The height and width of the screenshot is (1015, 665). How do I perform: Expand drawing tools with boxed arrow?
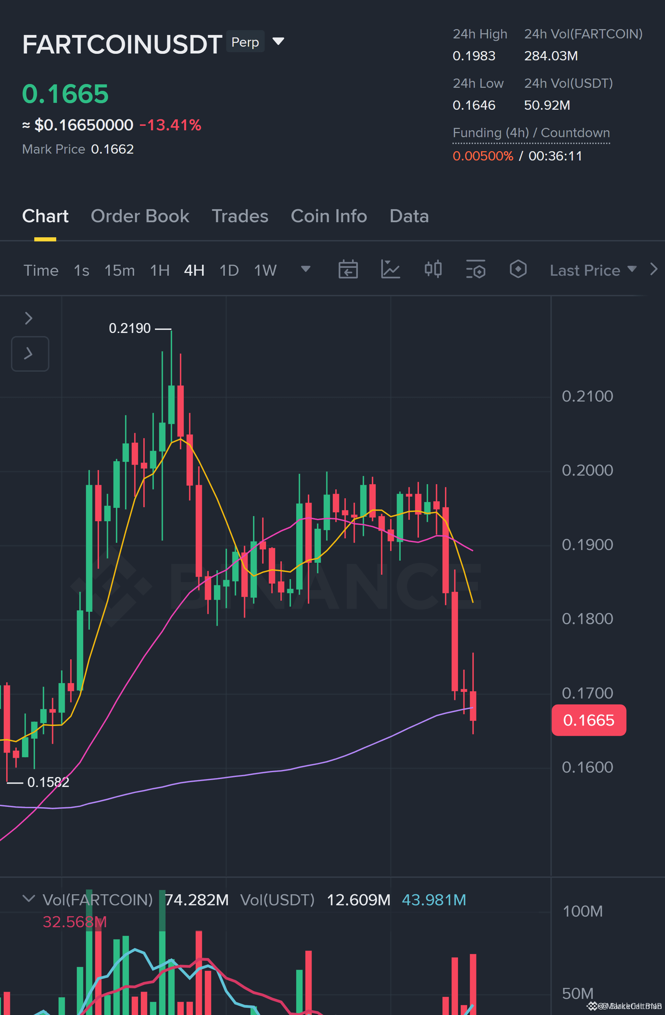click(x=30, y=354)
